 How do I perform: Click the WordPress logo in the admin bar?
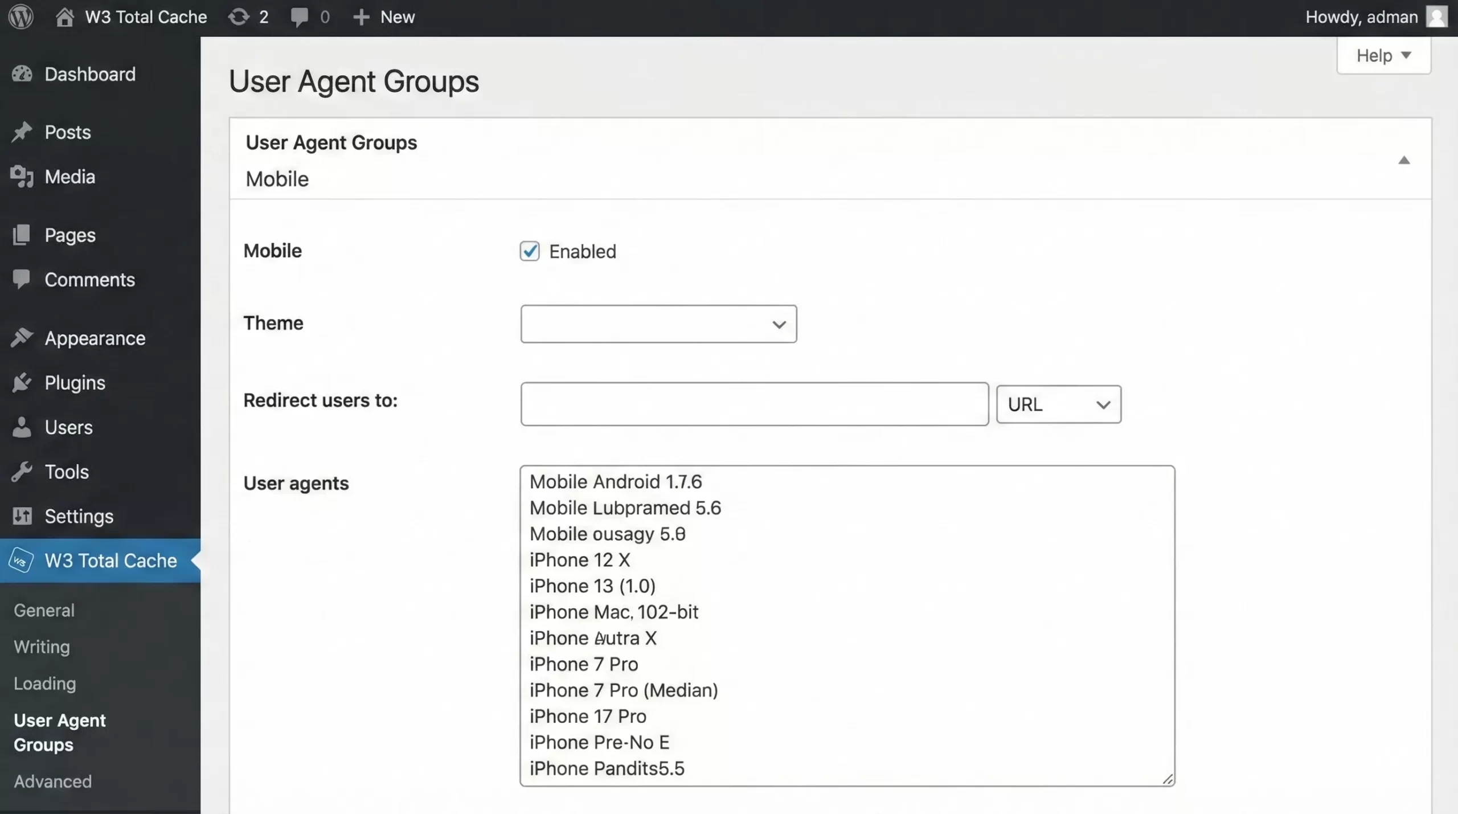(21, 17)
